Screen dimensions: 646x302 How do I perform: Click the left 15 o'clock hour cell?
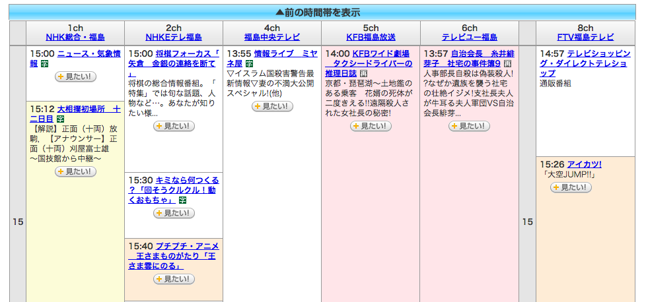pos(18,222)
